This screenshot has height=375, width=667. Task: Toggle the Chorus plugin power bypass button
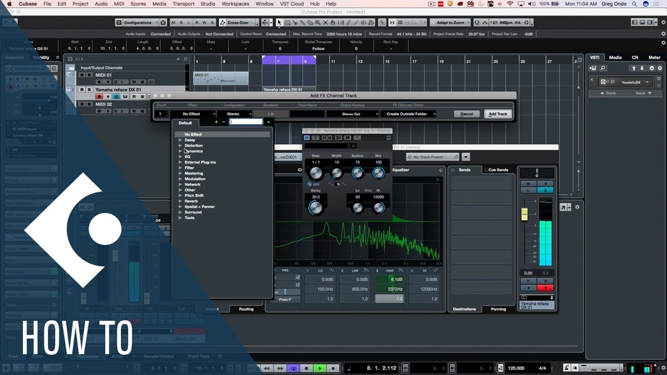tap(307, 138)
